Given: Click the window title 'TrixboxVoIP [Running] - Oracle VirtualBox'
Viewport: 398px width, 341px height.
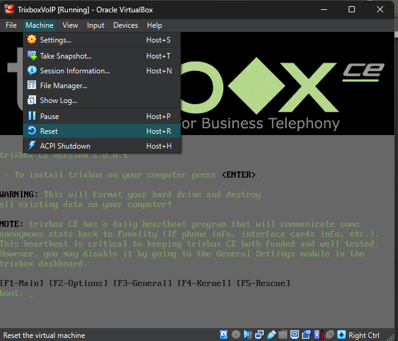Looking at the screenshot, I should click(x=85, y=10).
